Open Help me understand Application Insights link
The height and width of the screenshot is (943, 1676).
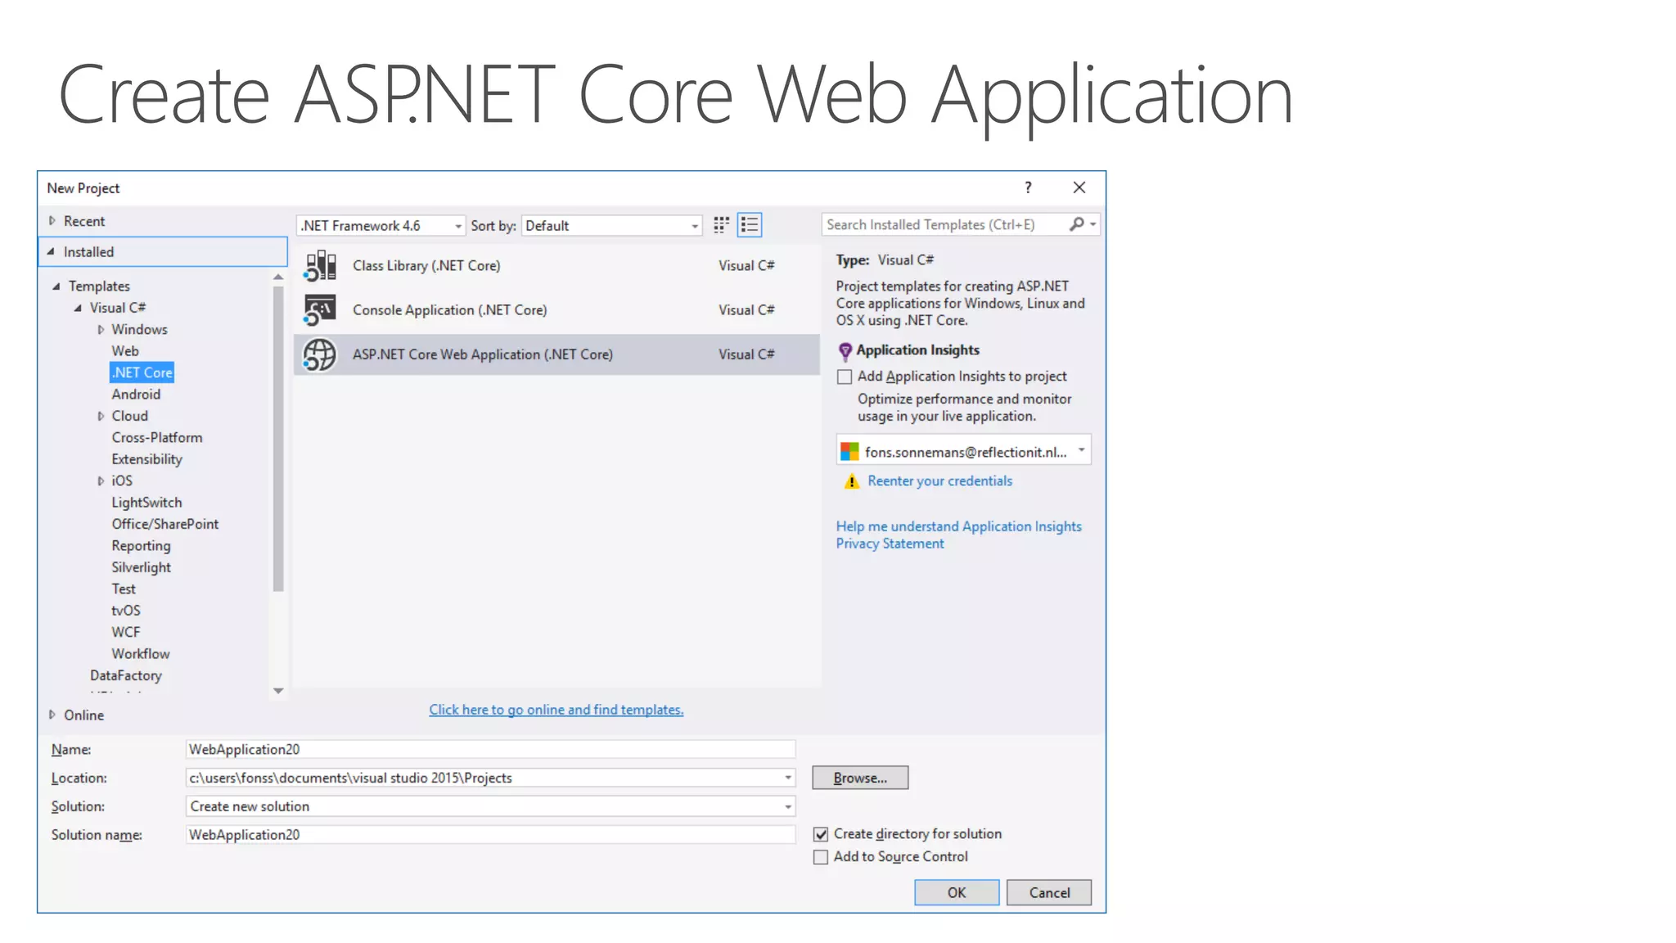pos(958,526)
